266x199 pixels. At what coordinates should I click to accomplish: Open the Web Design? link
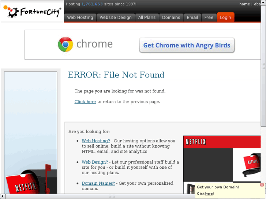(95, 162)
